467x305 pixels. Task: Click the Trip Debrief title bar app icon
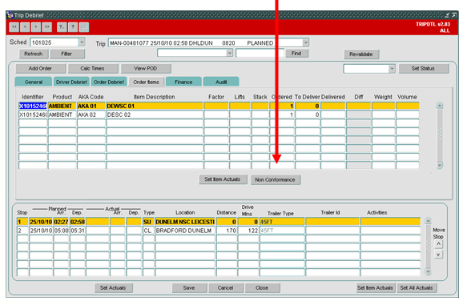(10, 15)
